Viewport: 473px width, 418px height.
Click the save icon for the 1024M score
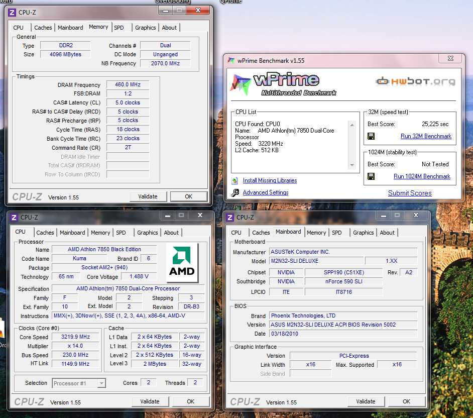point(371,176)
